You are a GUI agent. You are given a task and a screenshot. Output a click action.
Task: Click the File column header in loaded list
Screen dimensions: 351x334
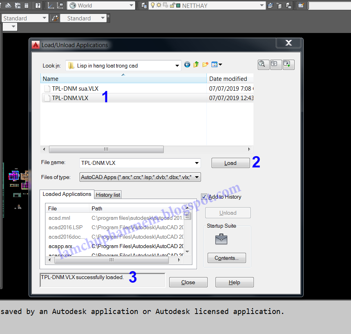pos(67,208)
